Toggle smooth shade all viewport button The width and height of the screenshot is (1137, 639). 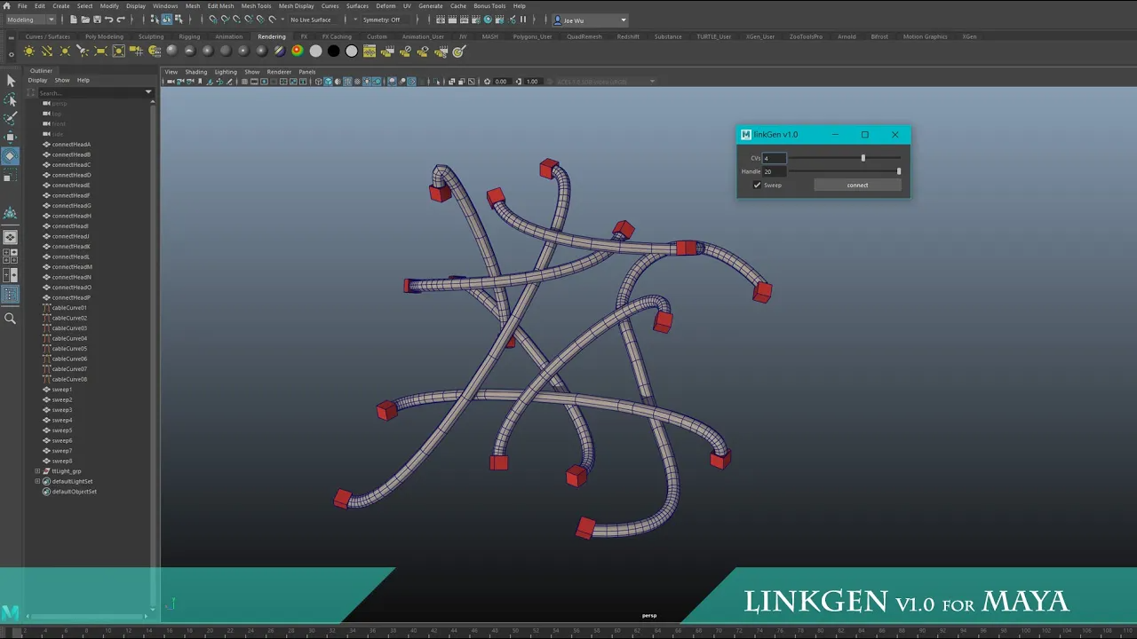click(328, 82)
